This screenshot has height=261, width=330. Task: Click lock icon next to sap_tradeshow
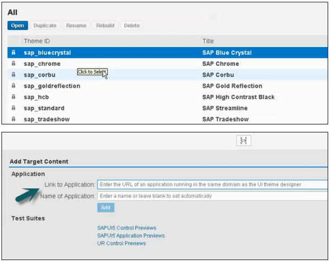click(x=13, y=119)
